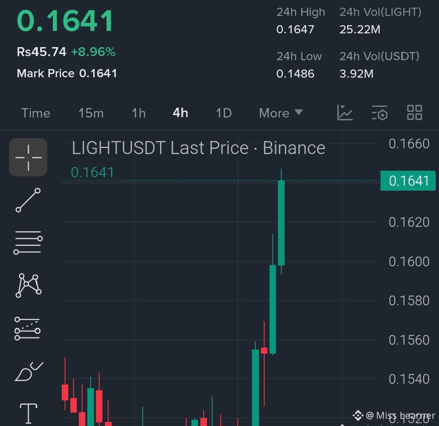Click the 0.1540 price axis label
The image size is (439, 426).
(x=409, y=379)
